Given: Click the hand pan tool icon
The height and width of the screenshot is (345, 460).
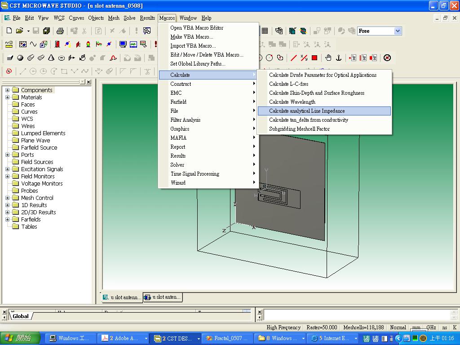Looking at the screenshot, I should click(328, 58).
